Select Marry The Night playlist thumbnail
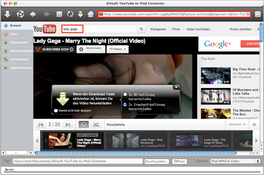This screenshot has width=264, height=175. (62, 140)
